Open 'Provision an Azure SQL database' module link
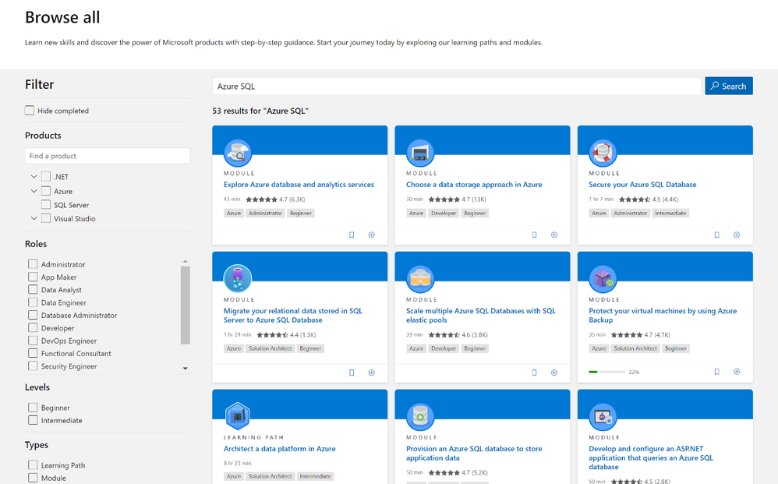The width and height of the screenshot is (778, 484). click(474, 454)
